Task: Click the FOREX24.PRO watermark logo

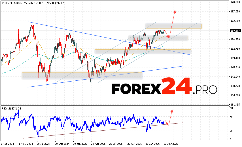Action: tap(164, 89)
